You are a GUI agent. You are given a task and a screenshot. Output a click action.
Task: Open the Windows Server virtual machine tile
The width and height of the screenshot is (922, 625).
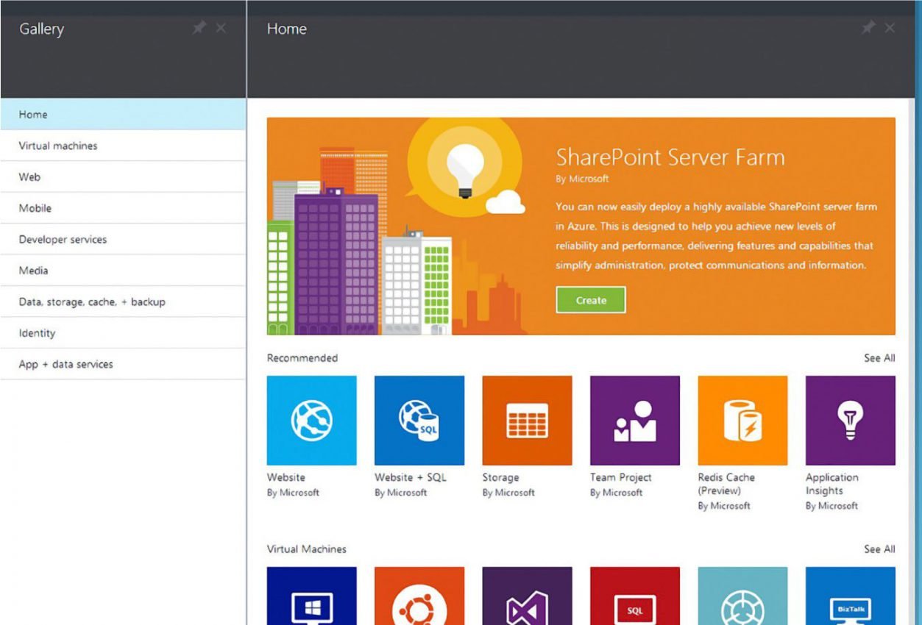[311, 596]
